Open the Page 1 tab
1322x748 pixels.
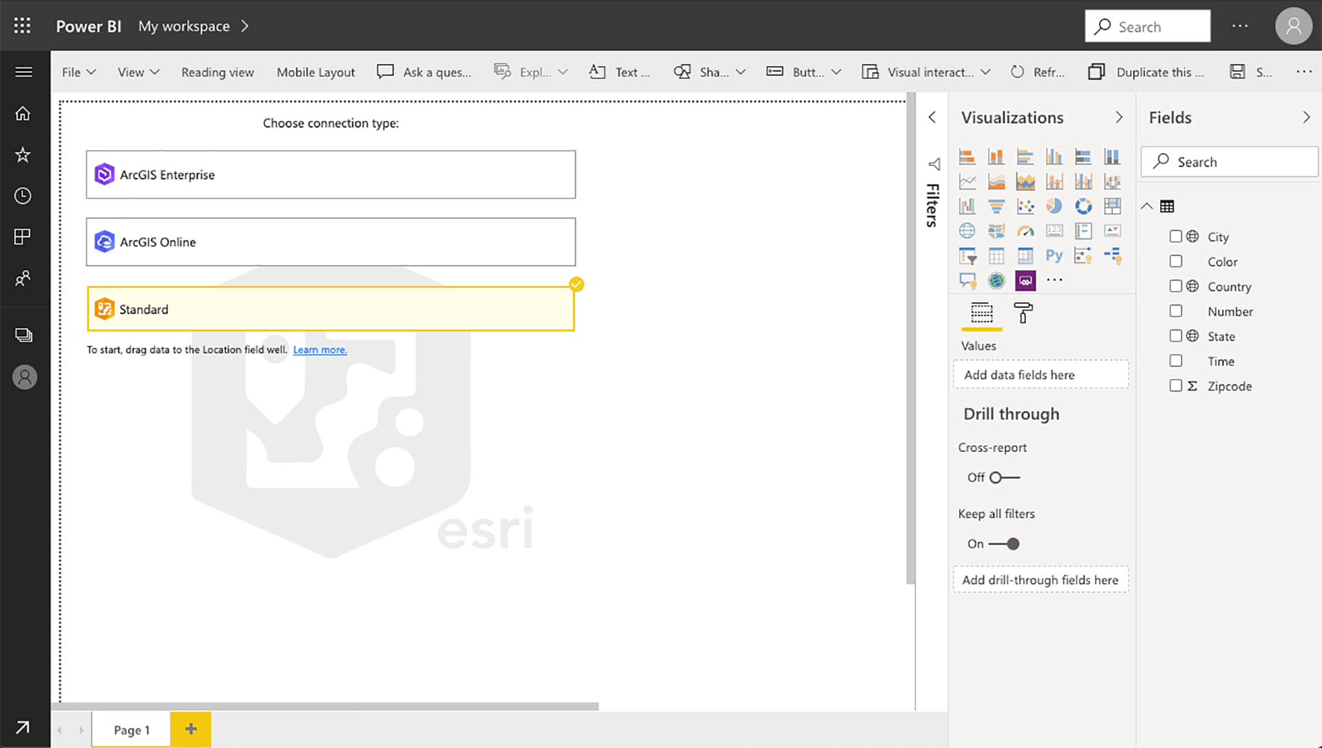tap(132, 730)
